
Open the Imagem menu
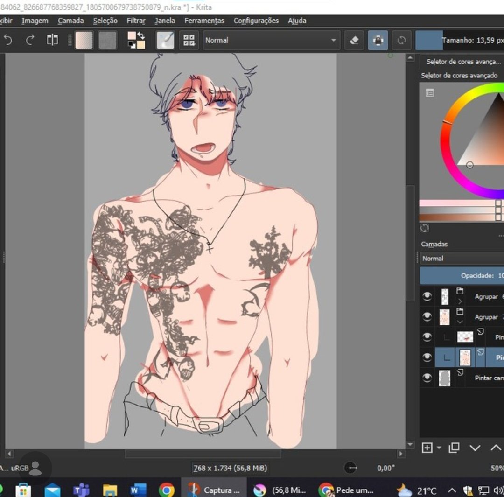pos(35,21)
